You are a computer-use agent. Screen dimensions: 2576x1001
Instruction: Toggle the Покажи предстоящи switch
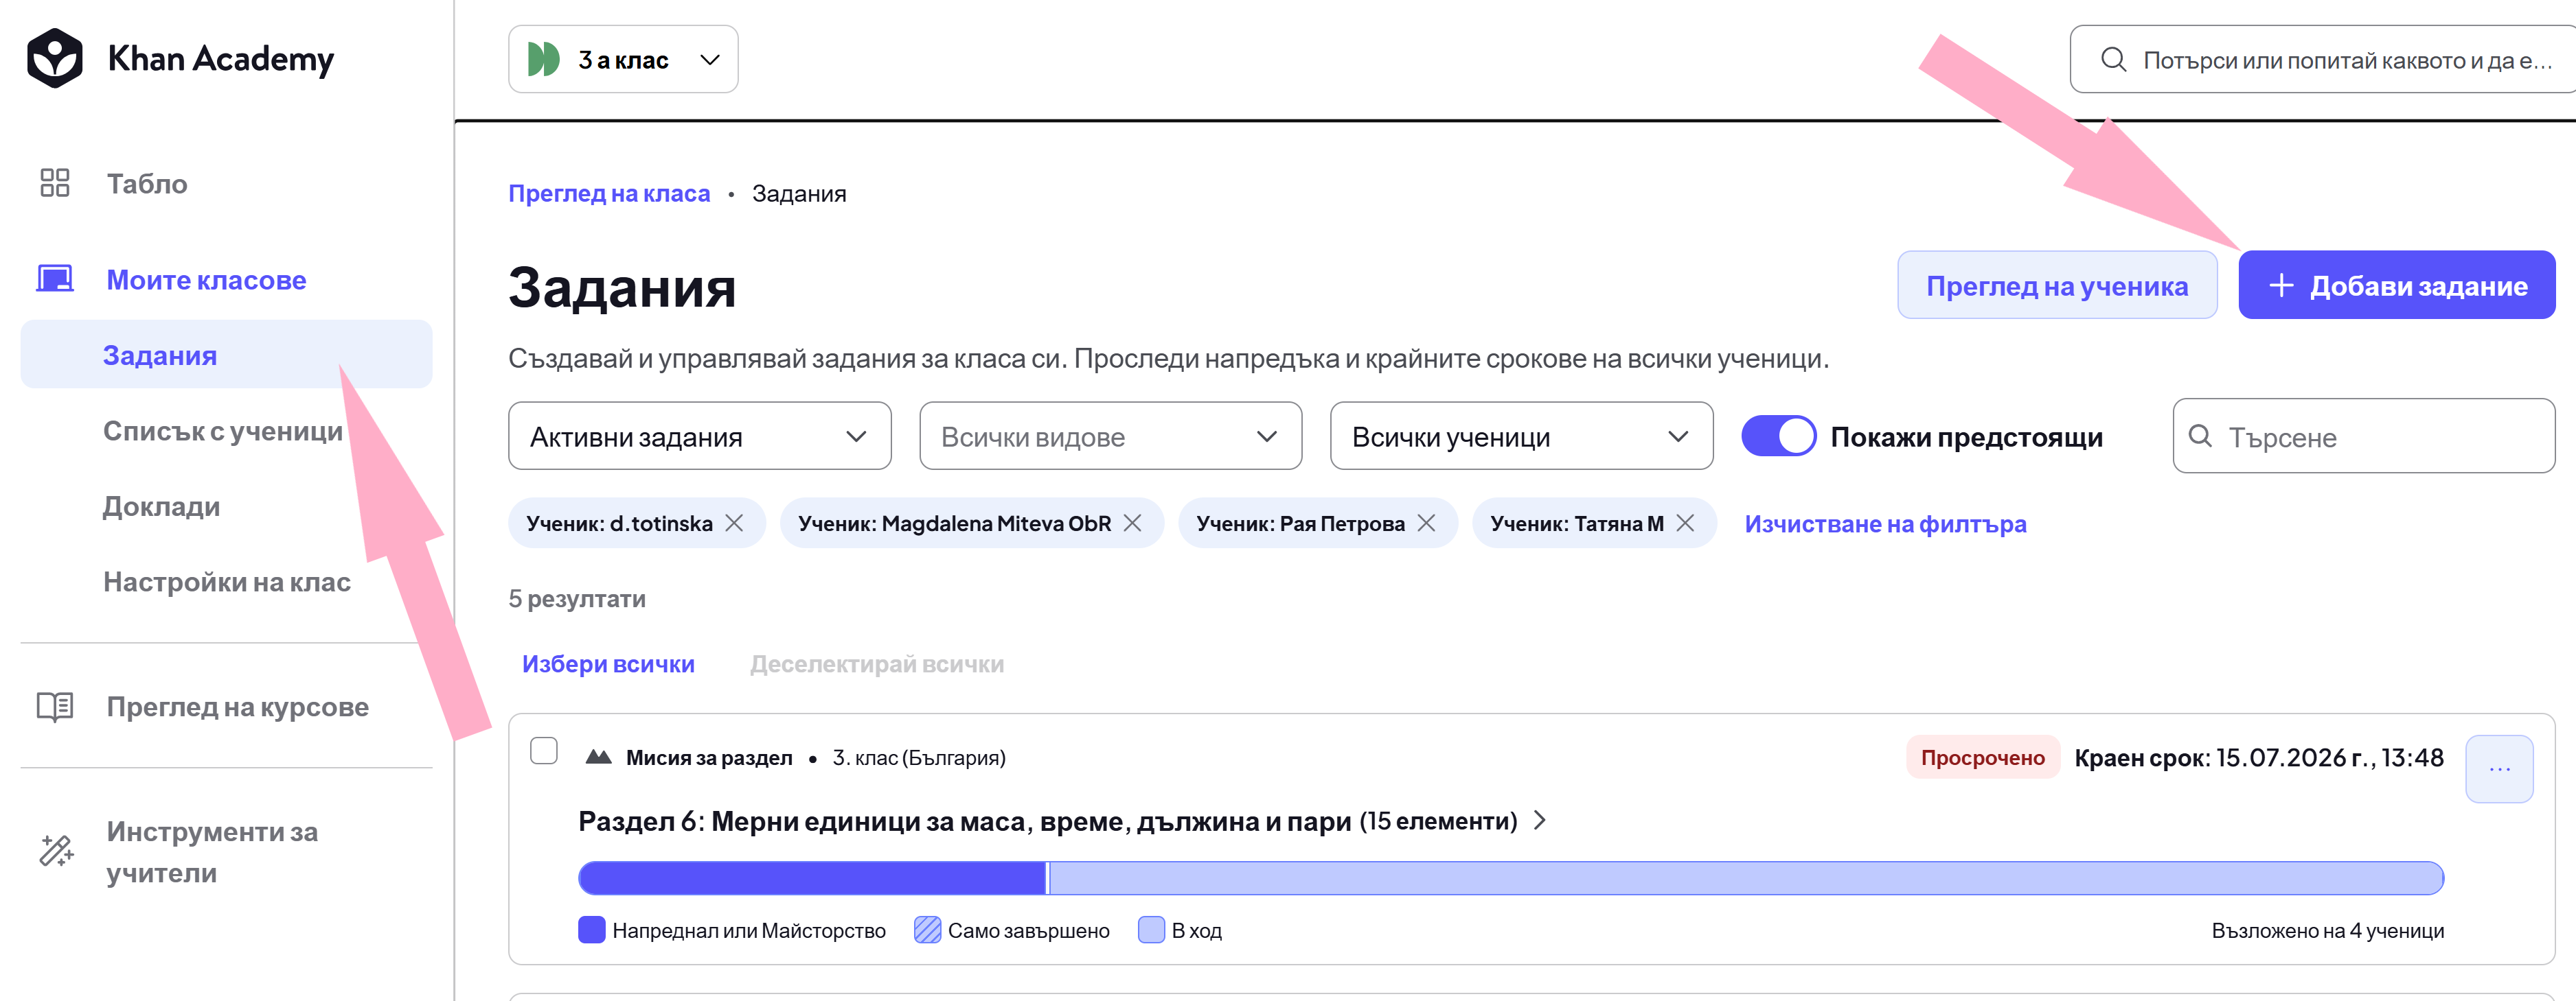coord(1779,436)
